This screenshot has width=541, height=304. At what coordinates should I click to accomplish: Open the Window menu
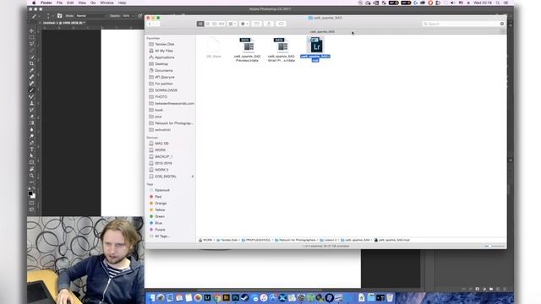coord(107,3)
